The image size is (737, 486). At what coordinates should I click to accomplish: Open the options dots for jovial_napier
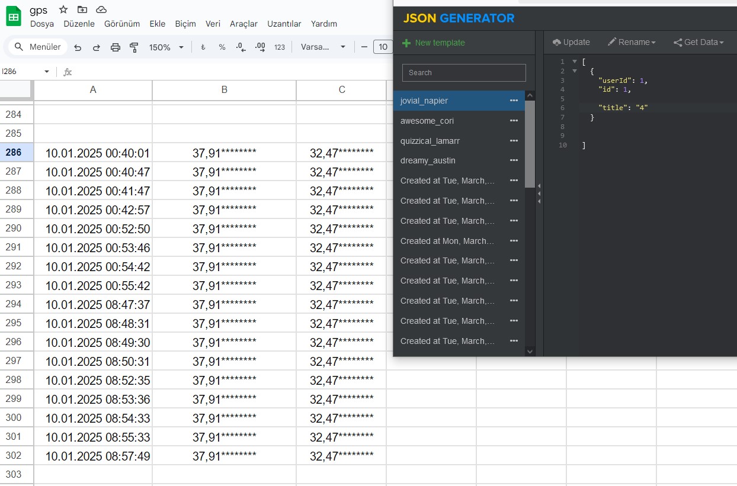point(514,101)
